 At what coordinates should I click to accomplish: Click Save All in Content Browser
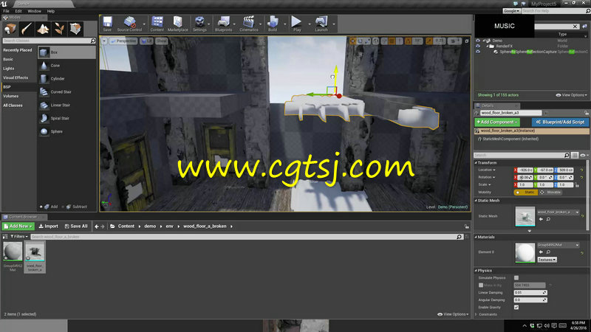tap(76, 226)
